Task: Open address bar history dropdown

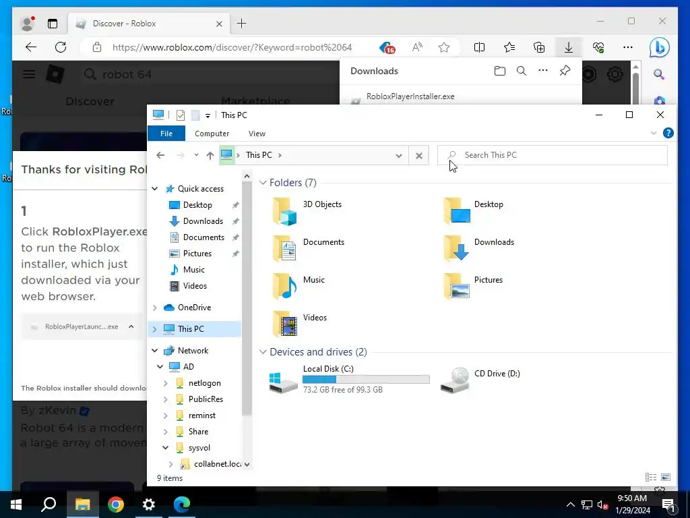Action: [399, 156]
